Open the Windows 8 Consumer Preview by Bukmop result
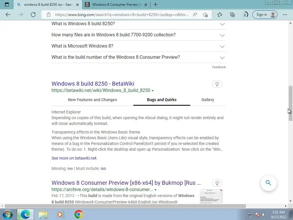The height and width of the screenshot is (220, 293). 126,182
